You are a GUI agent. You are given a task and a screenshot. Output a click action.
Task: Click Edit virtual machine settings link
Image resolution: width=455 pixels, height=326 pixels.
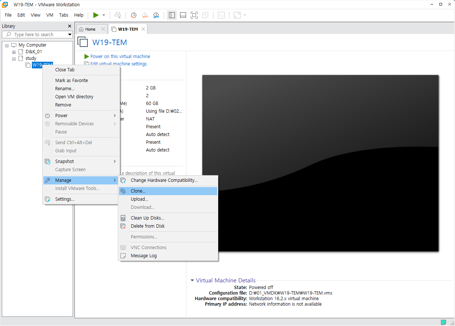tap(119, 64)
